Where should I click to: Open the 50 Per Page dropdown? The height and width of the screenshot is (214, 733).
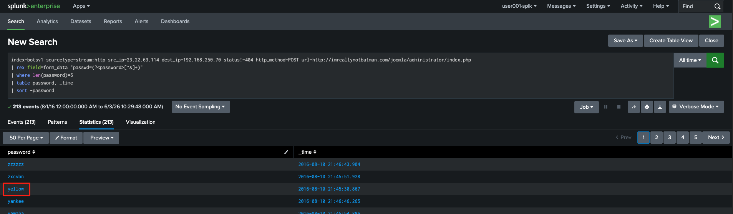[26, 138]
